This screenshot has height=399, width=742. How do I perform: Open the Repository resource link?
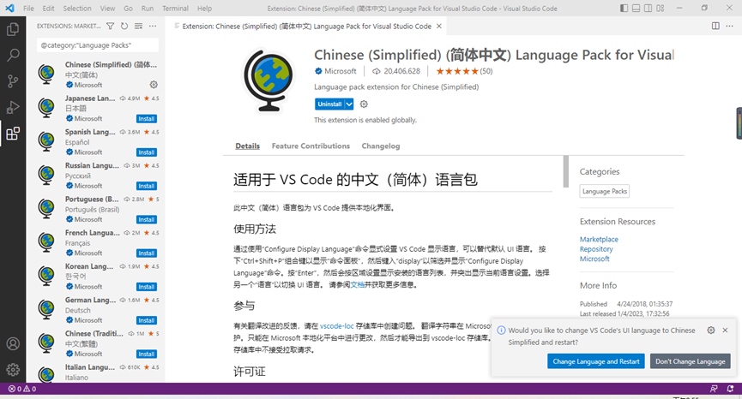[596, 249]
